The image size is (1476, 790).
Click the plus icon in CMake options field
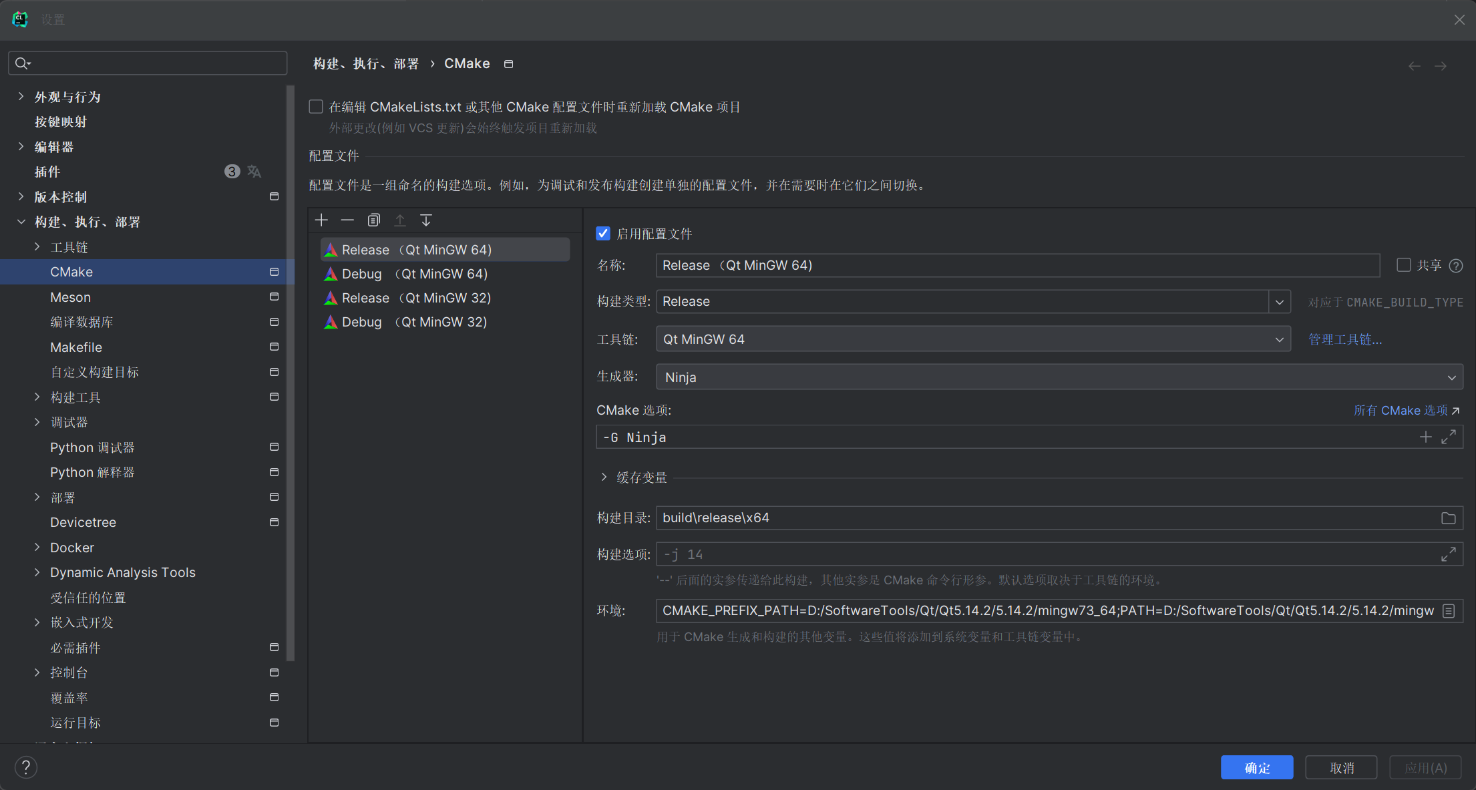tap(1425, 437)
